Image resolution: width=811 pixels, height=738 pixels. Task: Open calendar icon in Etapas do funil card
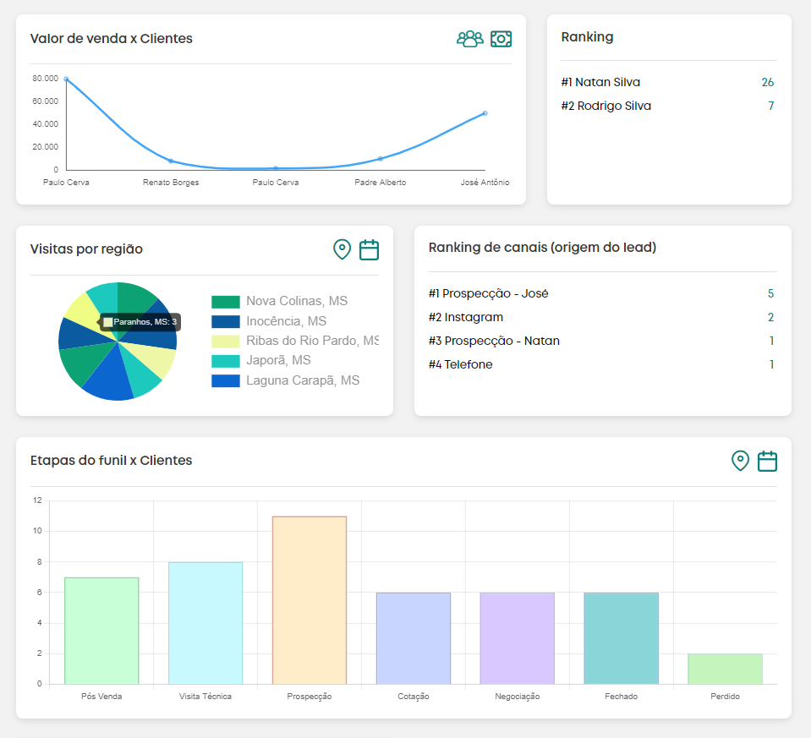coord(767,461)
